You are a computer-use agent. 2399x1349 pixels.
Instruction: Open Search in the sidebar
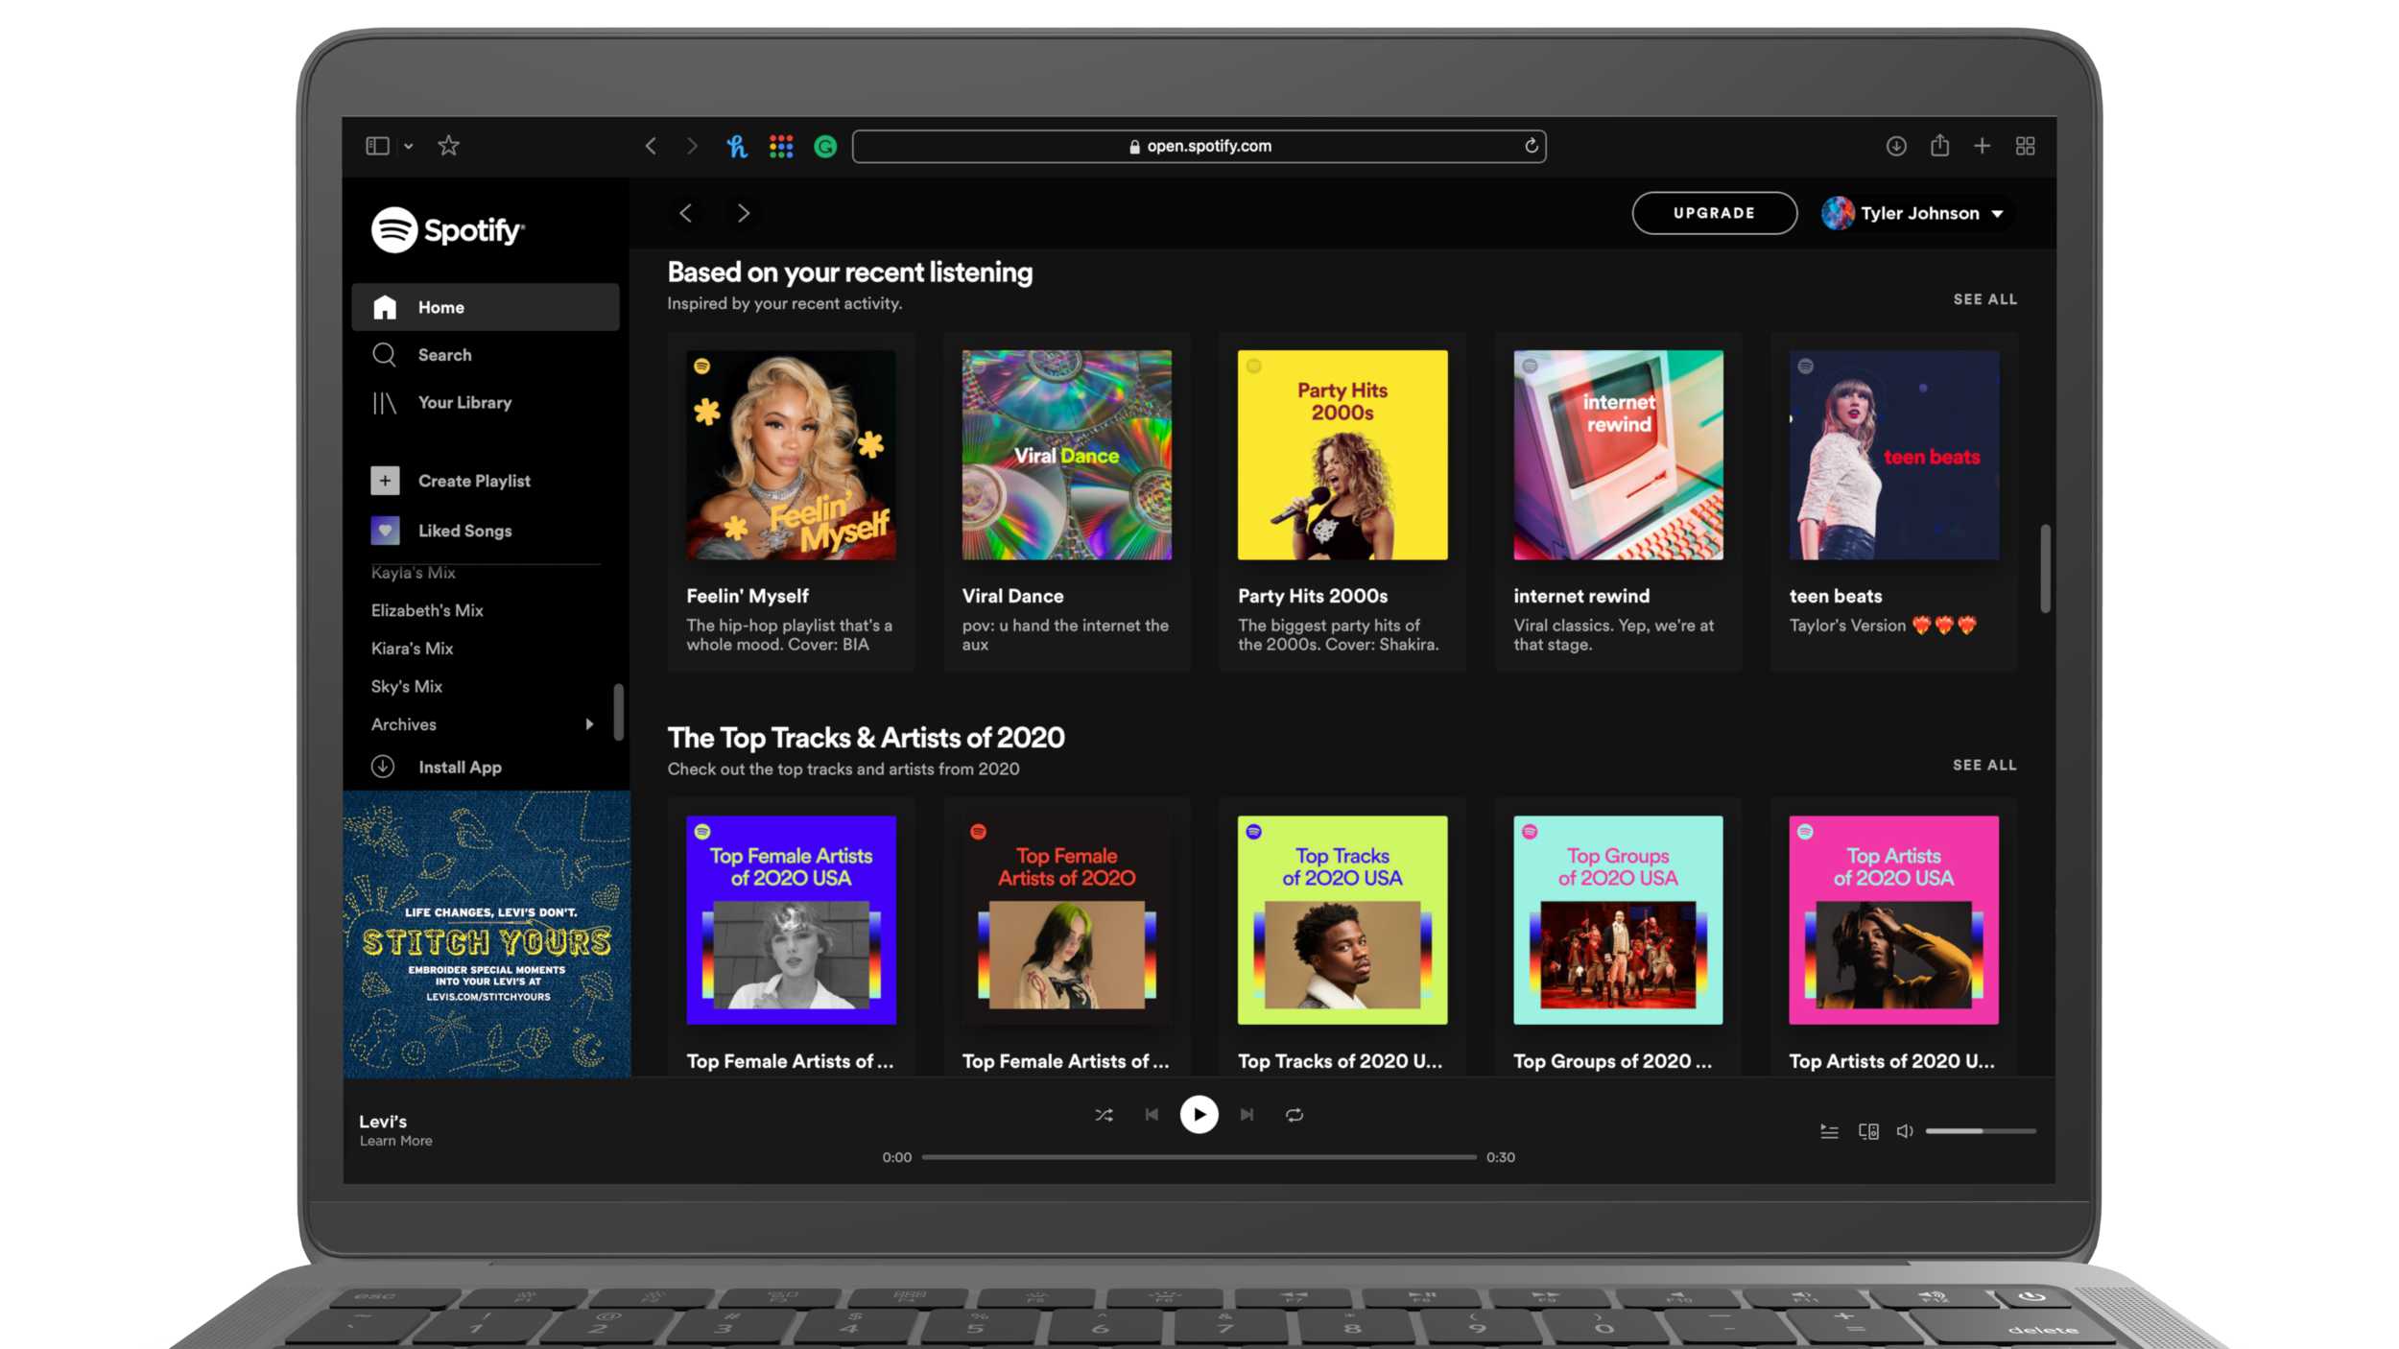coord(444,355)
